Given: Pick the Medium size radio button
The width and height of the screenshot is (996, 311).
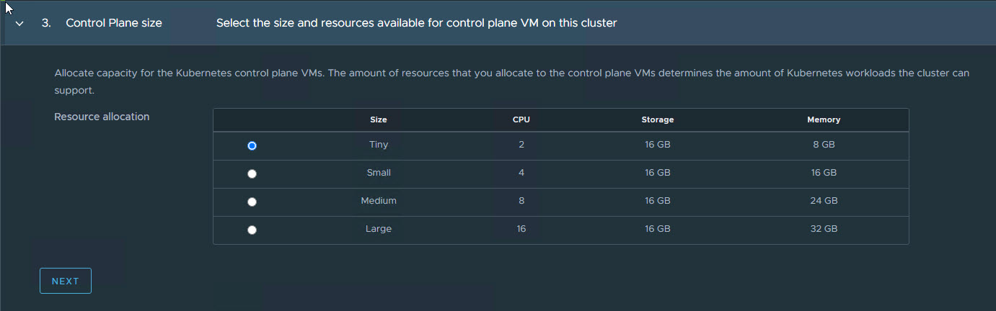Looking at the screenshot, I should pos(252,202).
